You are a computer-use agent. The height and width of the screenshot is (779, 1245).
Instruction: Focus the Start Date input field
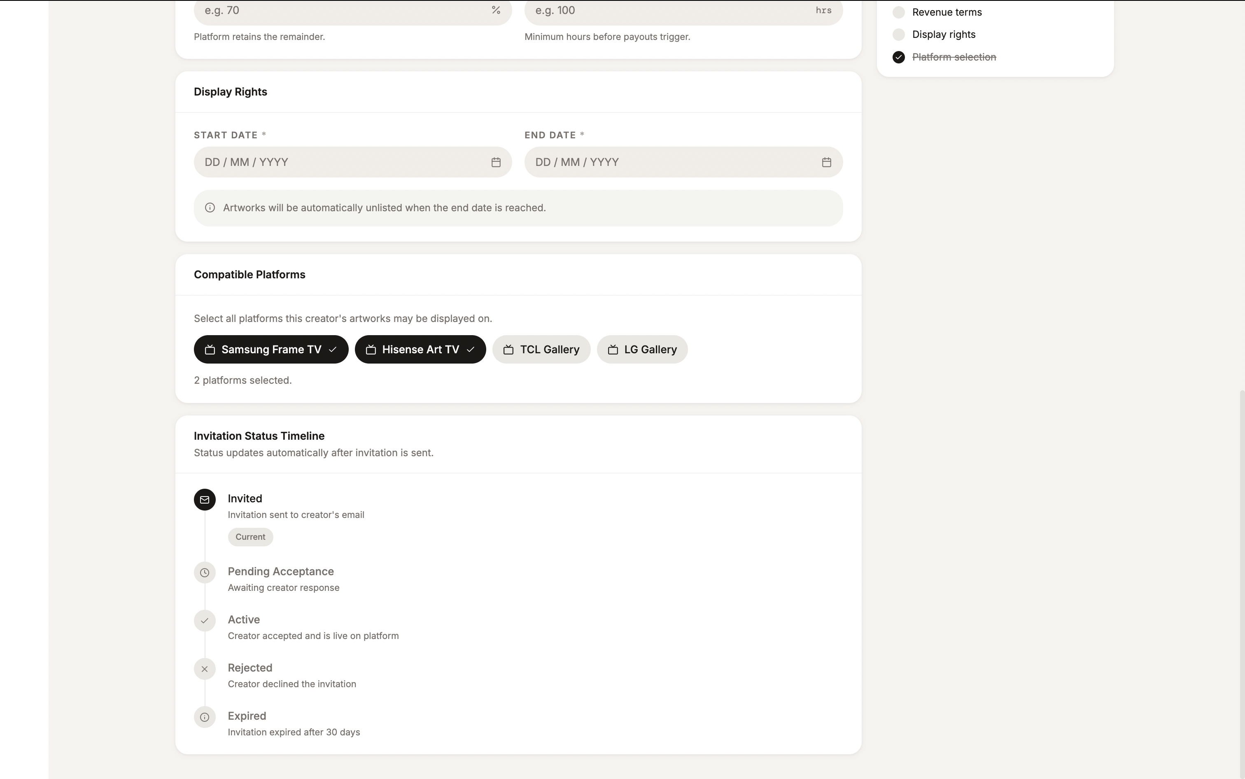pos(353,162)
